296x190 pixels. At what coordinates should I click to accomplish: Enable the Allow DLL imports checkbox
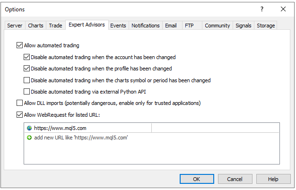click(x=19, y=103)
